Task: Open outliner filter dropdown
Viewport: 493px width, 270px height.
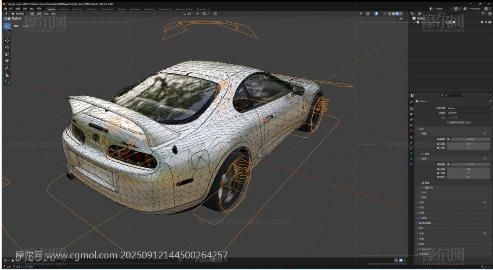Action: coord(483,13)
